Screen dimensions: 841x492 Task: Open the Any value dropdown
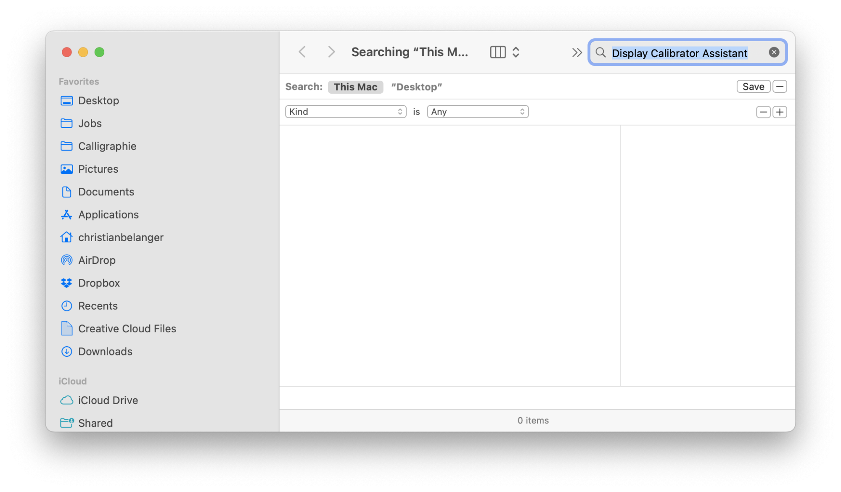coord(477,112)
